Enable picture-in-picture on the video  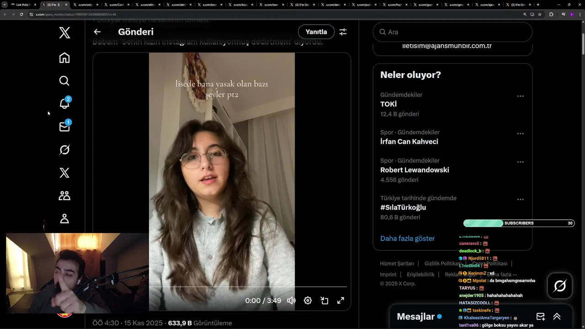tap(324, 300)
